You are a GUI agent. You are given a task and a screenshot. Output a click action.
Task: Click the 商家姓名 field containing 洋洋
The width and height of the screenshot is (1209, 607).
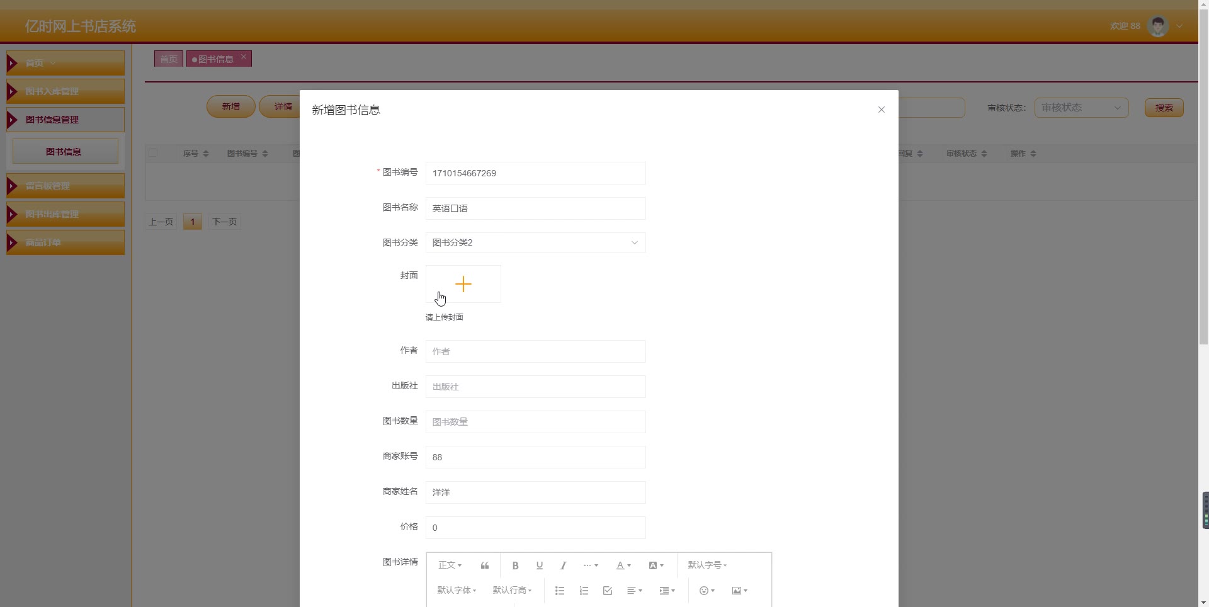(x=536, y=492)
